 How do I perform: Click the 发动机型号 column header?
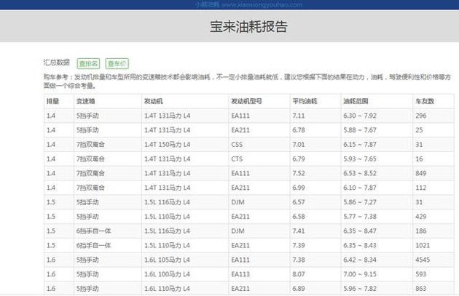[246, 101]
